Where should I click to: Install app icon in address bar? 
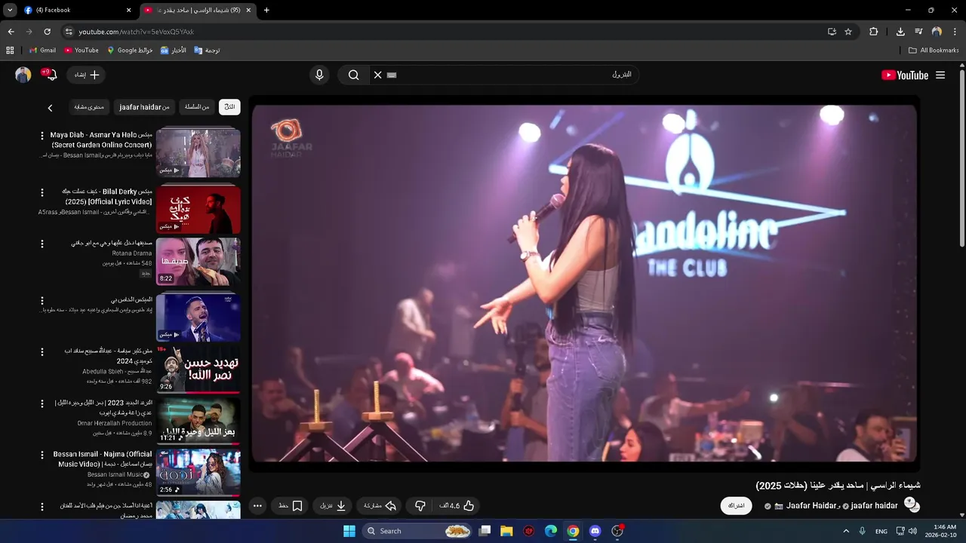pyautogui.click(x=832, y=32)
